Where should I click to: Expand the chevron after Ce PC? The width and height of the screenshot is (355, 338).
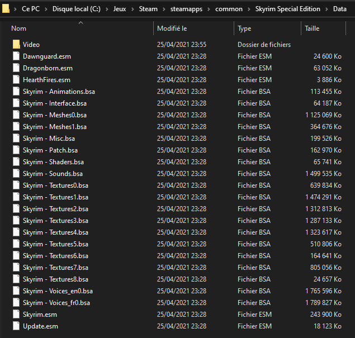(x=46, y=9)
